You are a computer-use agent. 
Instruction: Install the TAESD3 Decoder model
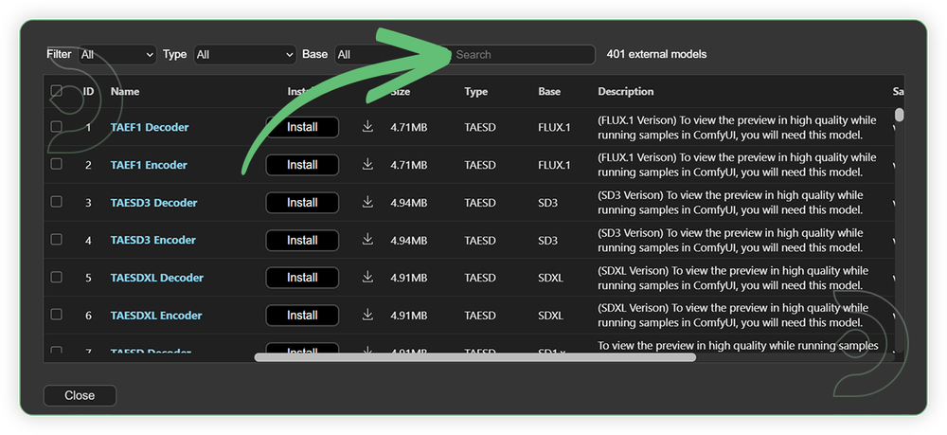[x=303, y=203]
